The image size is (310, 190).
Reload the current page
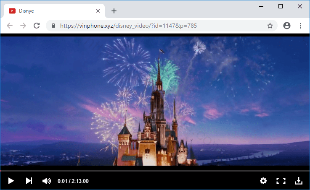point(37,26)
